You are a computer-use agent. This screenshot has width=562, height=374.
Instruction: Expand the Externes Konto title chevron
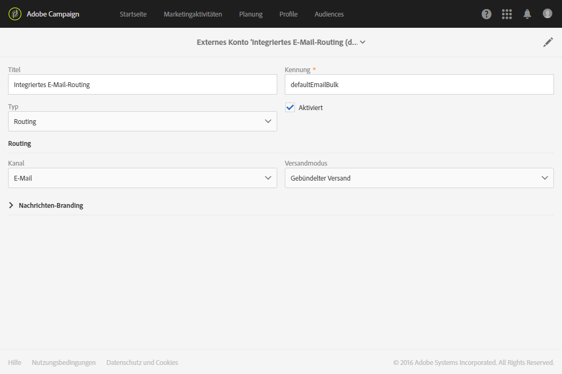tap(363, 42)
